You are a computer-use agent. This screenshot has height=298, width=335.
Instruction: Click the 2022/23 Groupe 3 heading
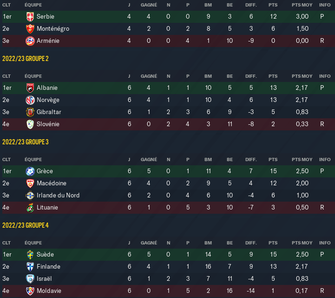pos(26,142)
